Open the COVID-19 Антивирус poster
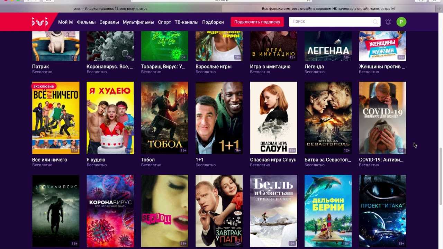 382,118
